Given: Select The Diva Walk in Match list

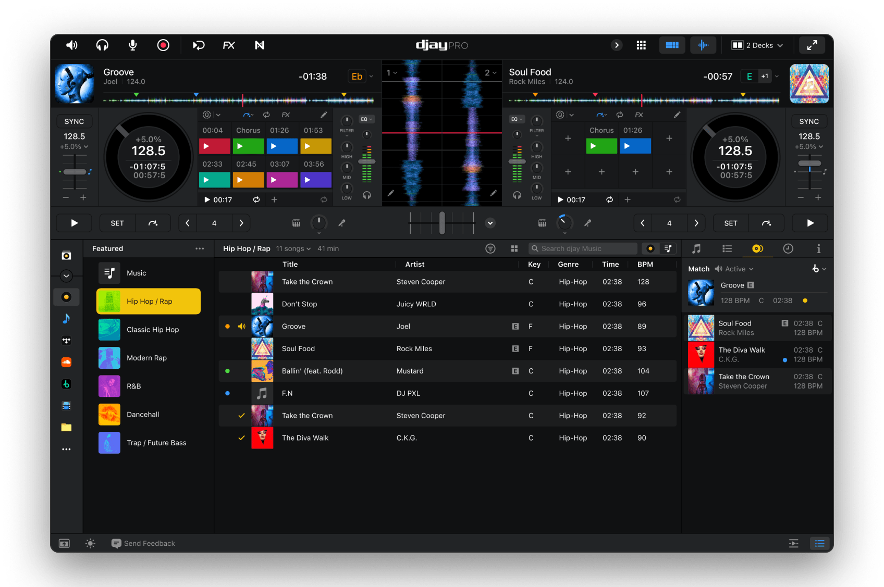Looking at the screenshot, I should (757, 355).
